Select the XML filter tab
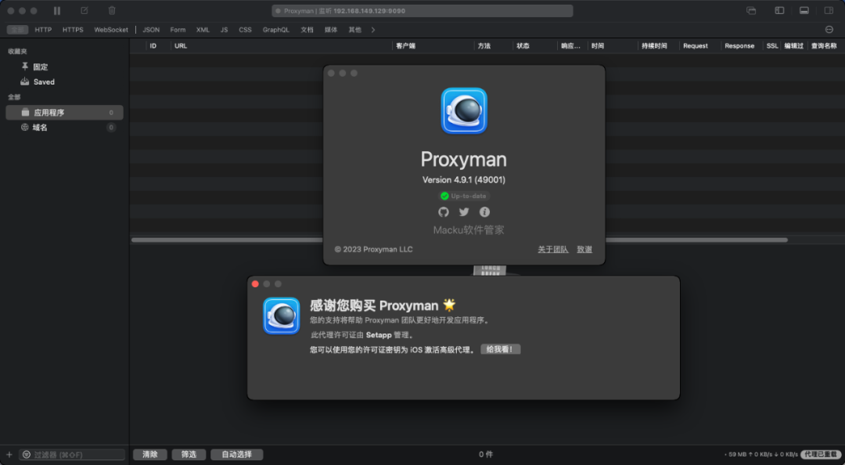 click(x=203, y=30)
